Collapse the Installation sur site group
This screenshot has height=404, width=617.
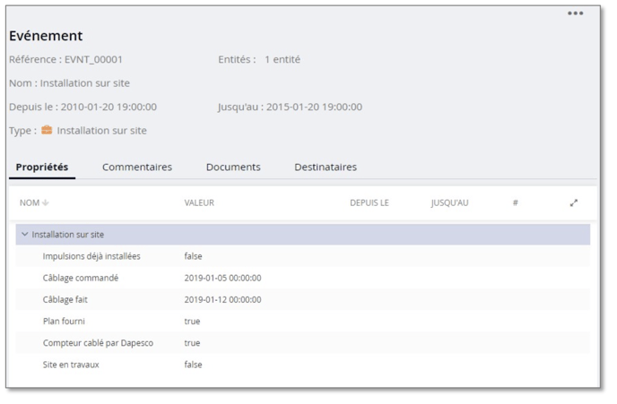coord(25,234)
